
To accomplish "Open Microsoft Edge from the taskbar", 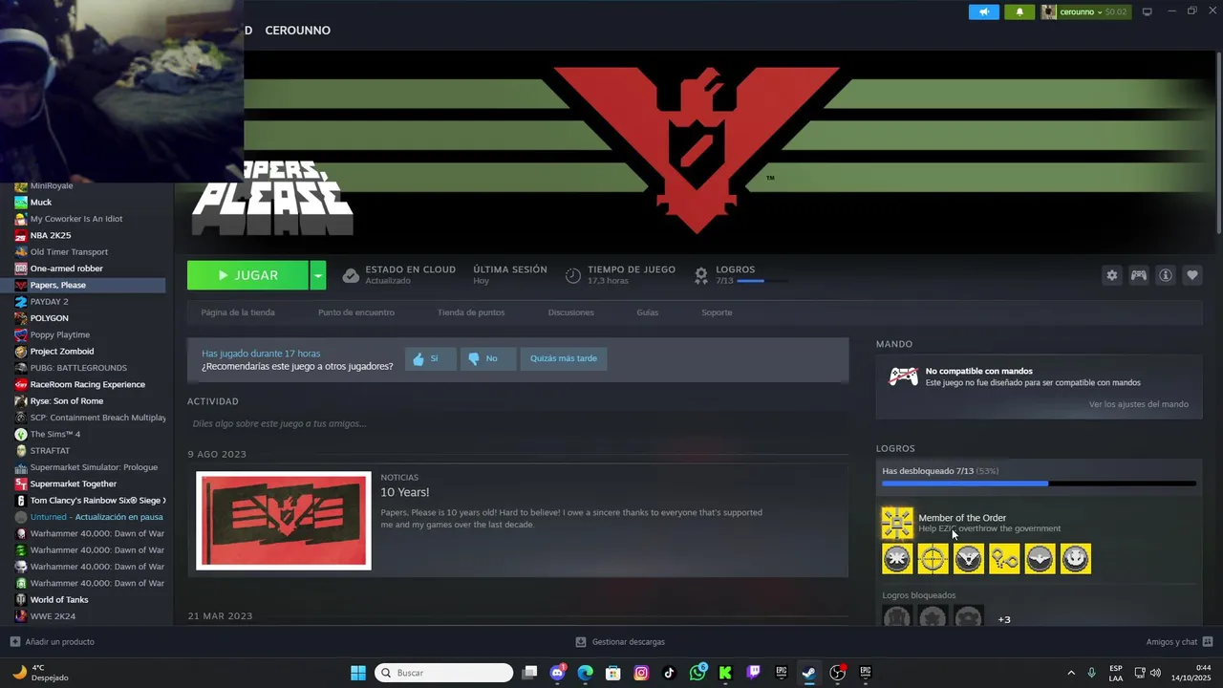I will coord(585,673).
